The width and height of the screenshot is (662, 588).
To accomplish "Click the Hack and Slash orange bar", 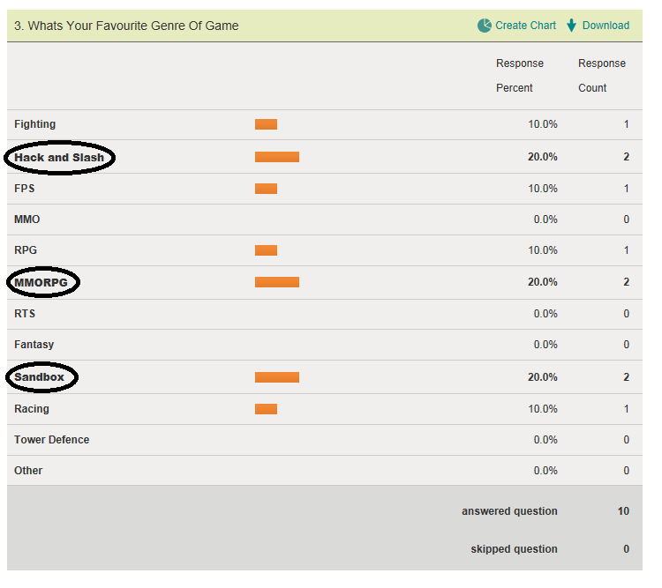I will (277, 157).
